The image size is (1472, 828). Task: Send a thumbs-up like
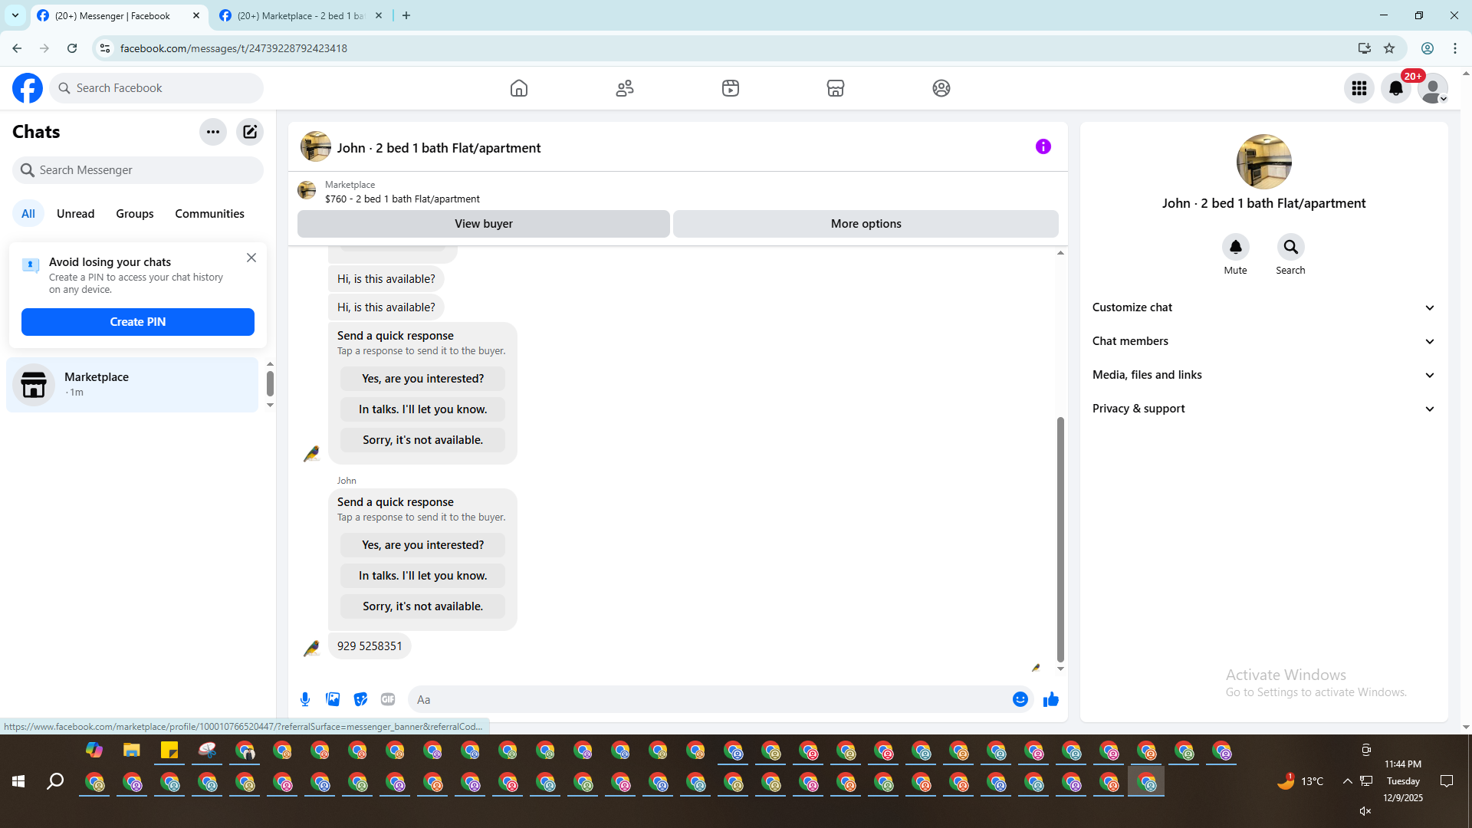pyautogui.click(x=1050, y=699)
